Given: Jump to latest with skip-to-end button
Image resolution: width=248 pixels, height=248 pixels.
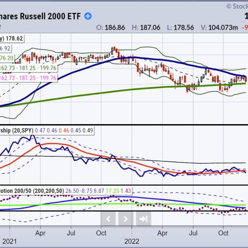Looking at the screenshot, I should coord(144,219).
